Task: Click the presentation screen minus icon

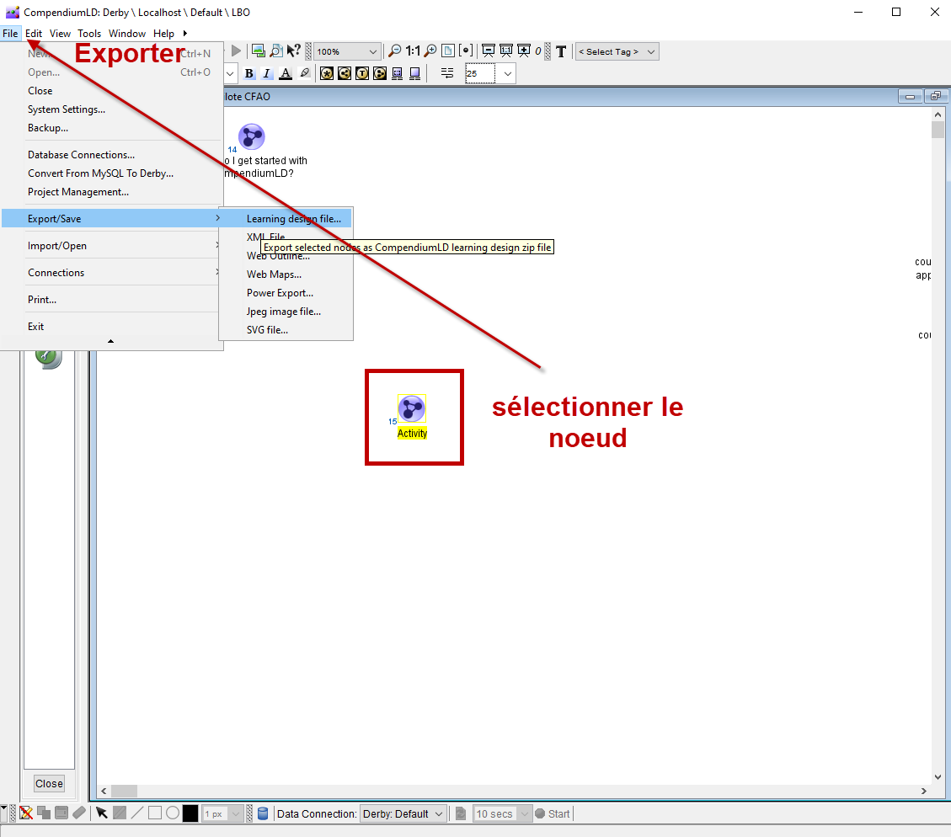Action: click(x=489, y=51)
